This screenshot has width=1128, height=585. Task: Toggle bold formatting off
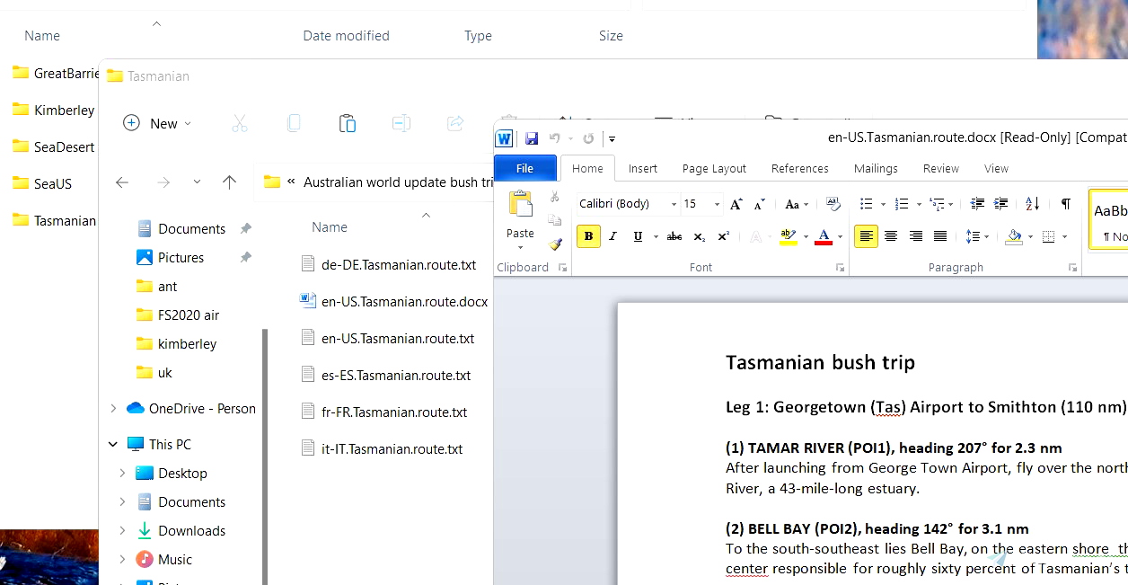[x=588, y=235]
